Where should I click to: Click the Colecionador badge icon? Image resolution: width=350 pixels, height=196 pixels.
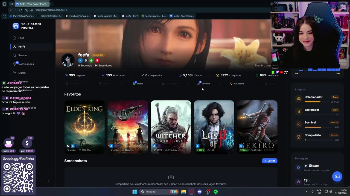(299, 99)
